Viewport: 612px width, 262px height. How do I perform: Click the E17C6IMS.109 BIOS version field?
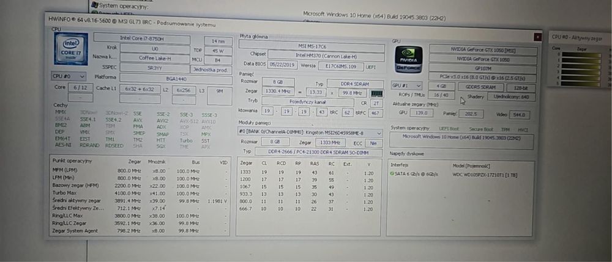(x=341, y=66)
